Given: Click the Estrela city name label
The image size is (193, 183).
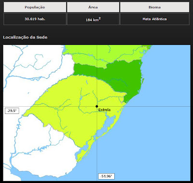Looking at the screenshot, I should [x=104, y=110].
